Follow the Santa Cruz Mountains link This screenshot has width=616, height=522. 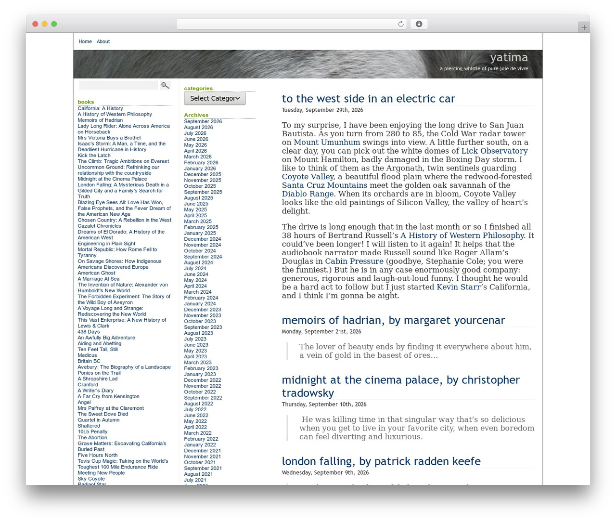(324, 185)
